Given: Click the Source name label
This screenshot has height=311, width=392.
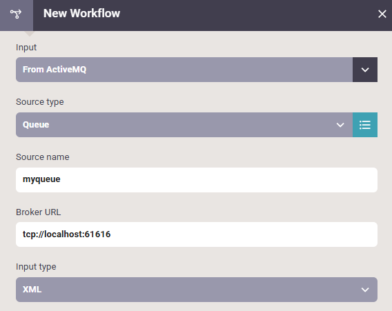Looking at the screenshot, I should click(x=43, y=157).
